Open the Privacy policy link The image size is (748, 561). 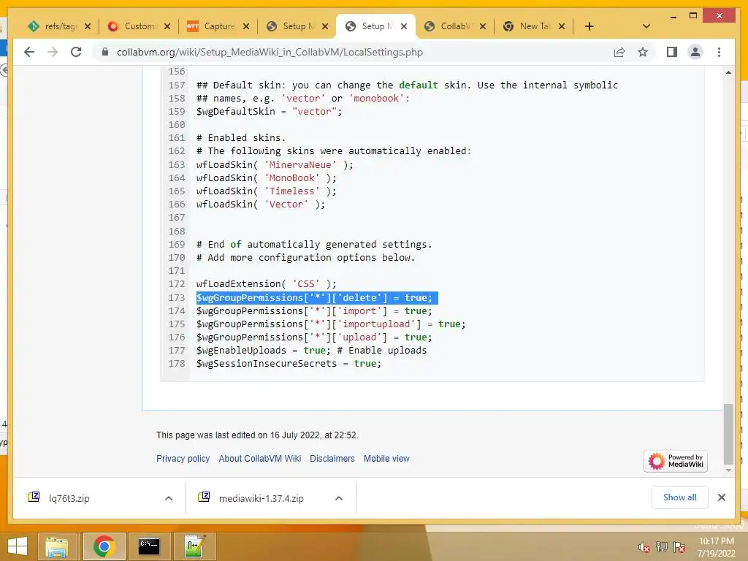[x=183, y=459]
